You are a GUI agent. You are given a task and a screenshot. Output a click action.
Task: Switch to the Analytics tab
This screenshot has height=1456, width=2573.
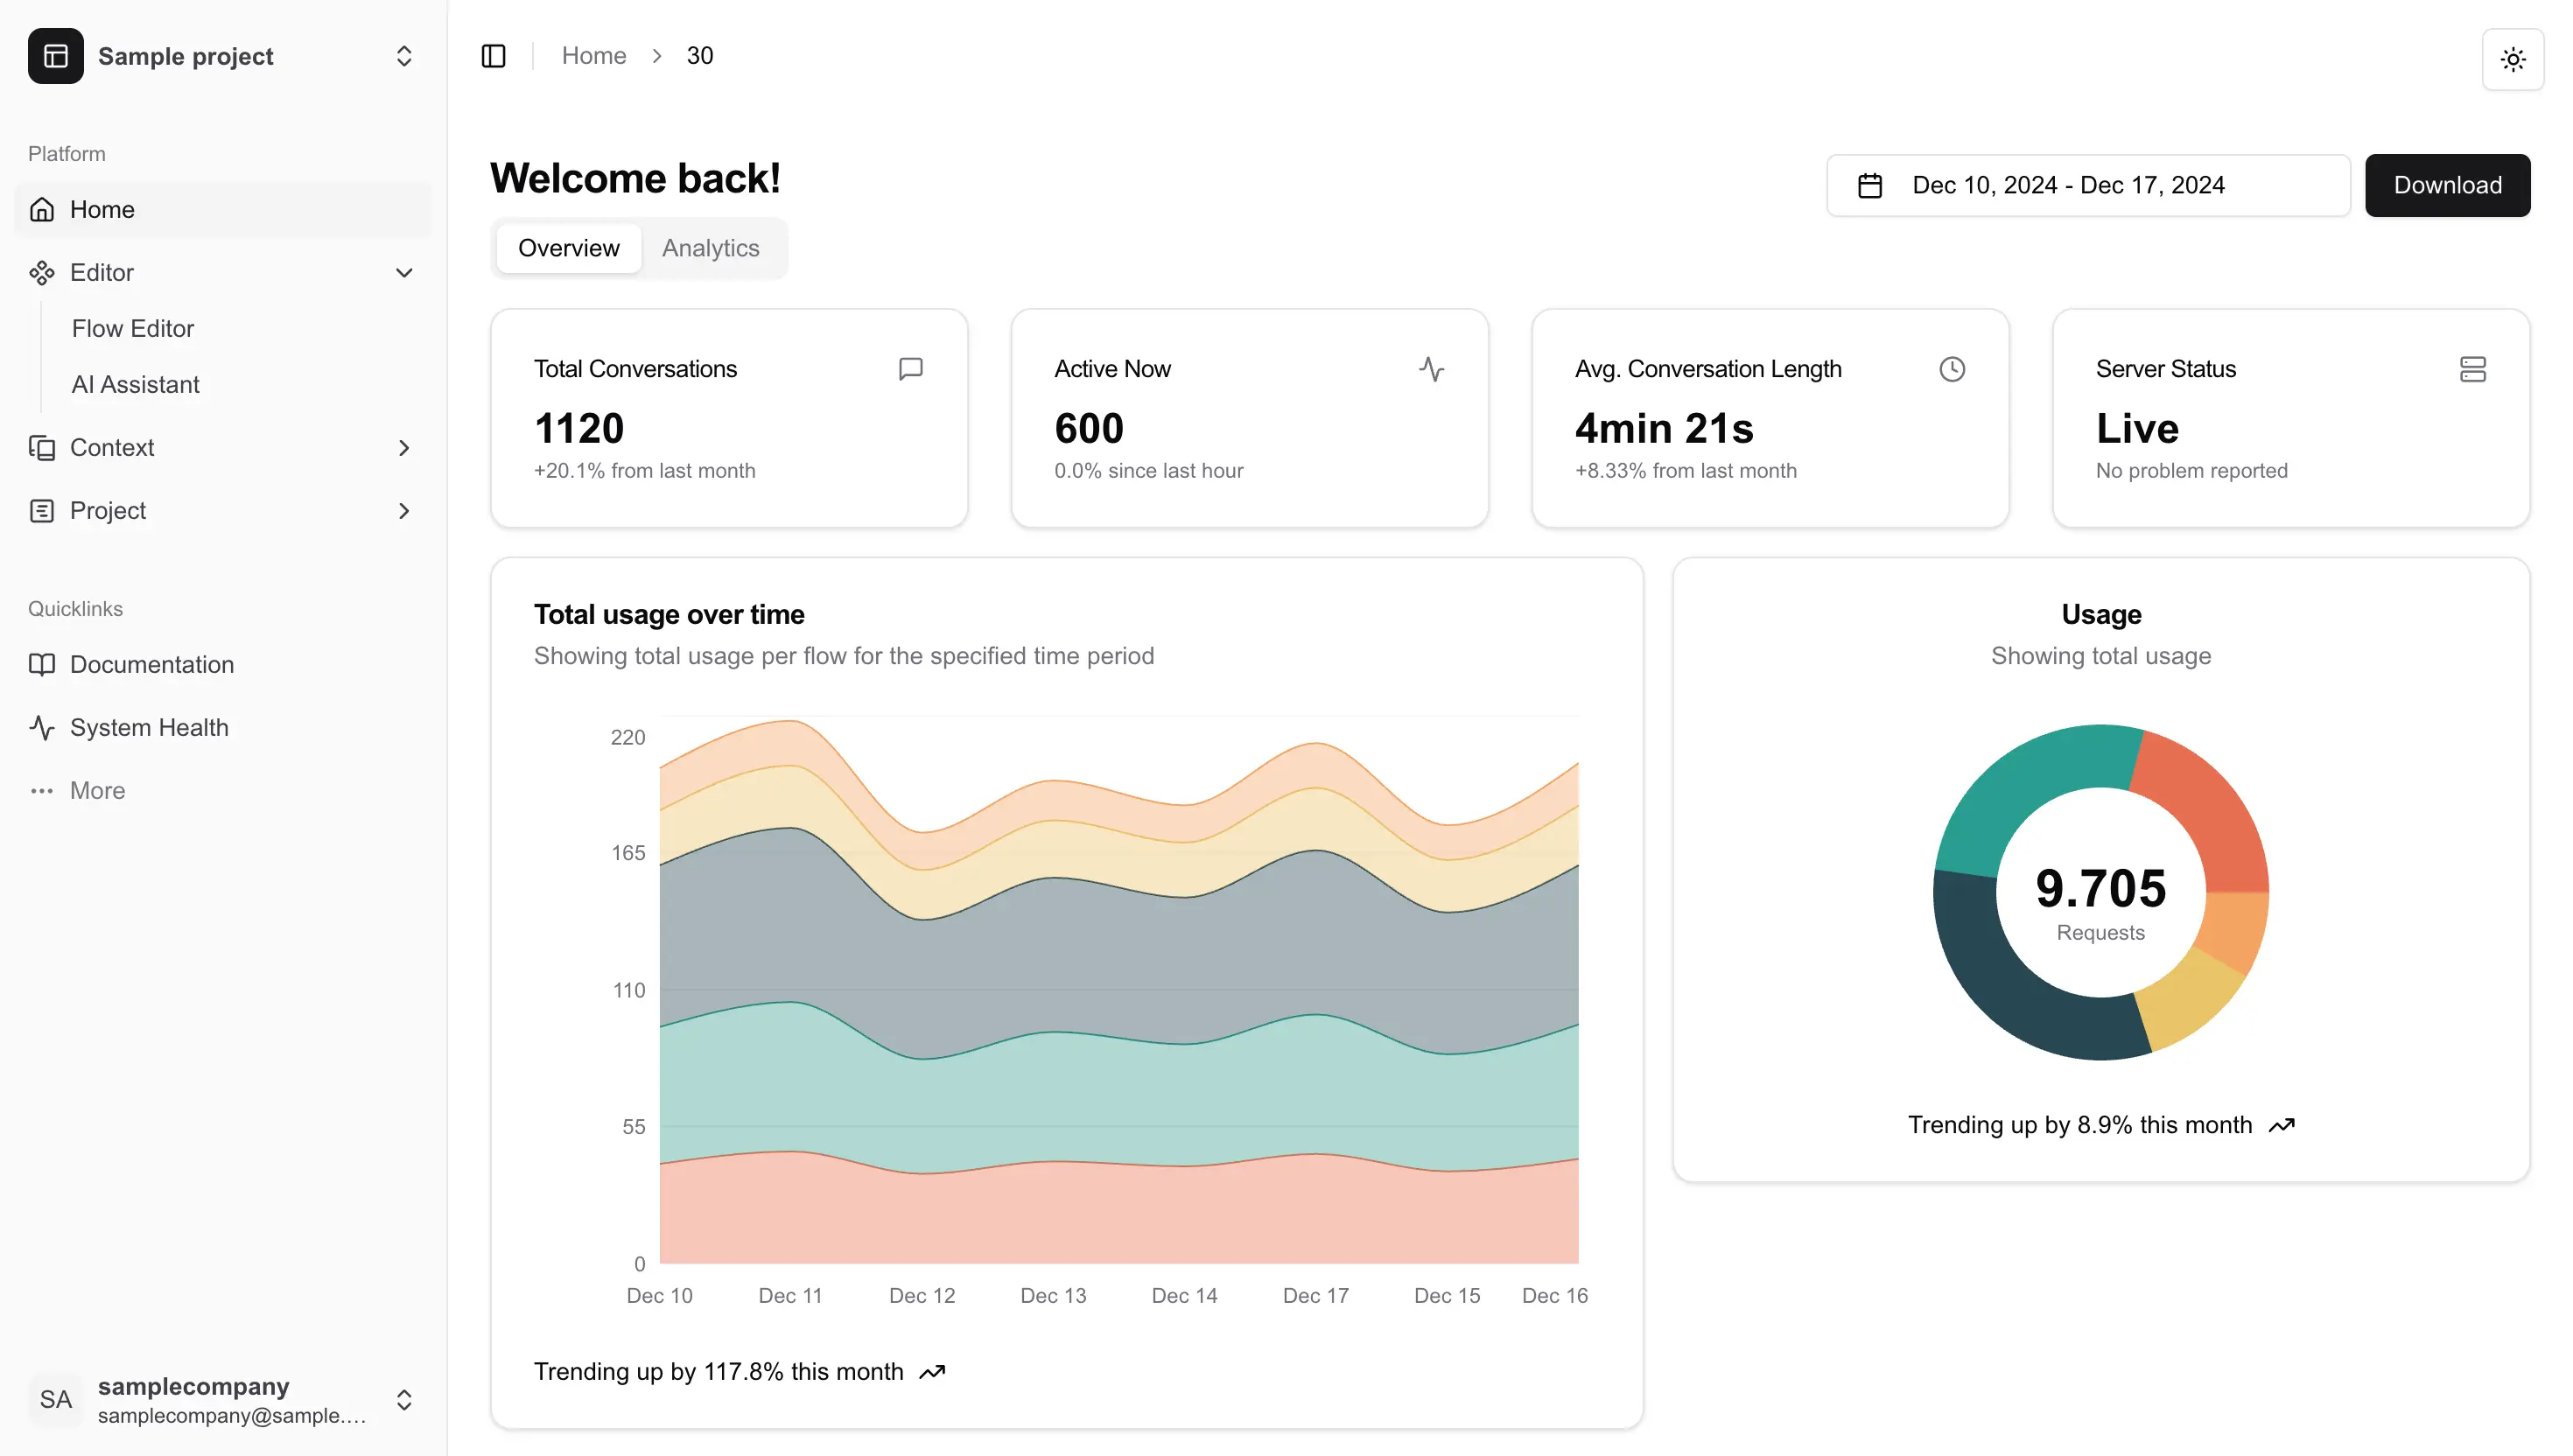coord(710,248)
